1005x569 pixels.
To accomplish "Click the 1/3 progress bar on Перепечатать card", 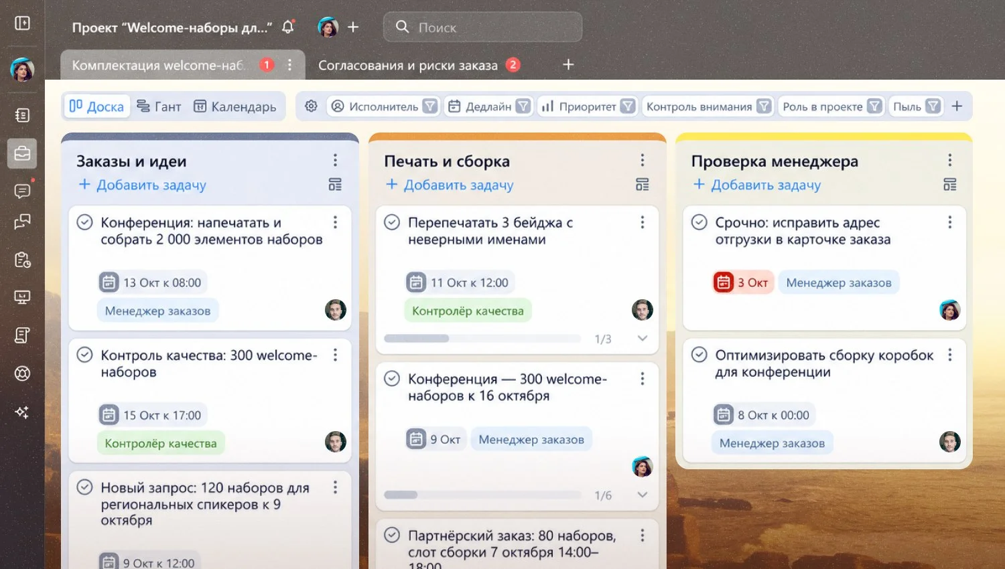I will pyautogui.click(x=482, y=339).
